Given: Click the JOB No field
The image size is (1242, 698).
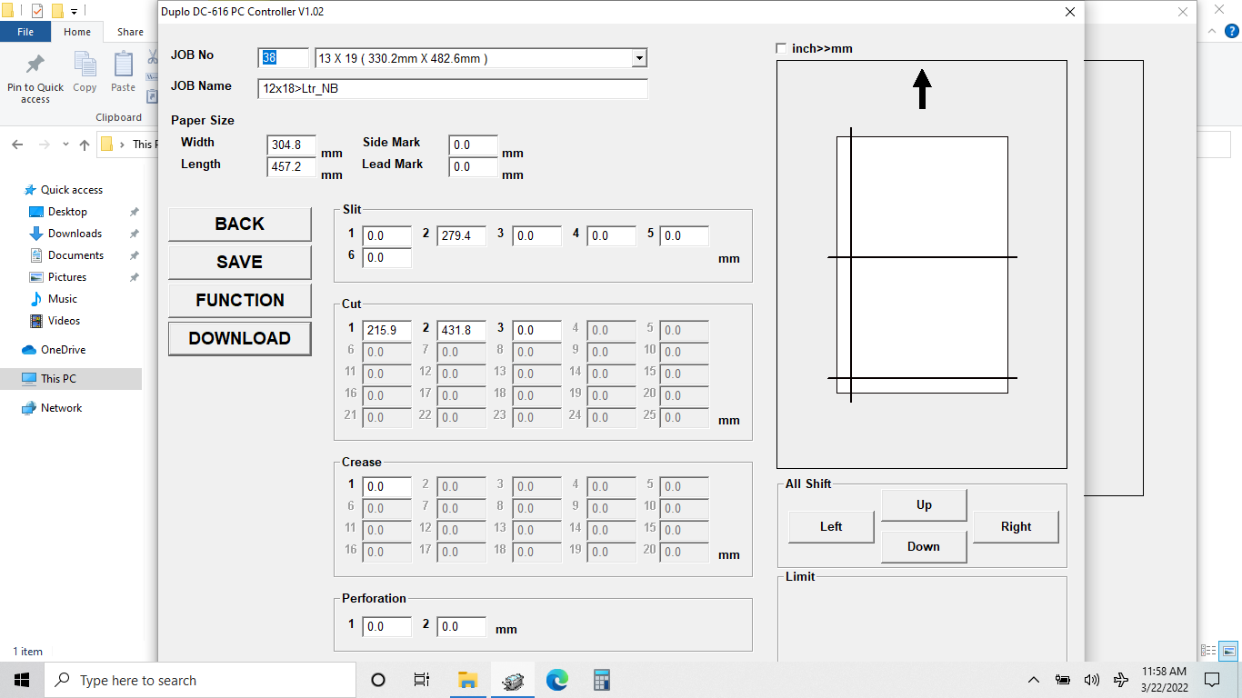Looking at the screenshot, I should pos(283,58).
